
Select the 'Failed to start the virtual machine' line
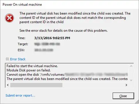tap(32, 66)
